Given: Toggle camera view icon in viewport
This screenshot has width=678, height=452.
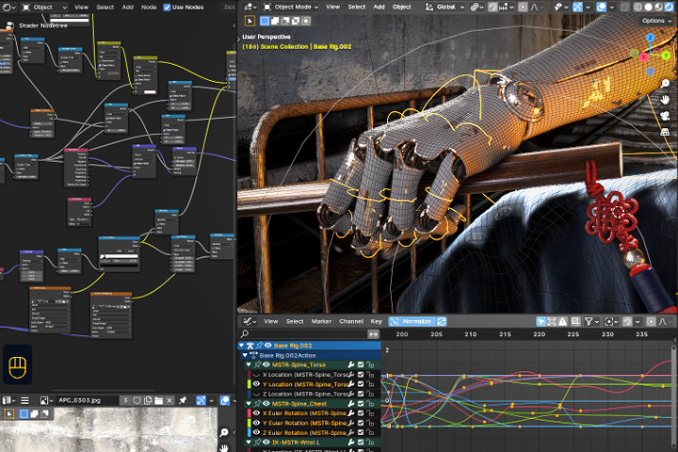Looking at the screenshot, I should (x=665, y=116).
